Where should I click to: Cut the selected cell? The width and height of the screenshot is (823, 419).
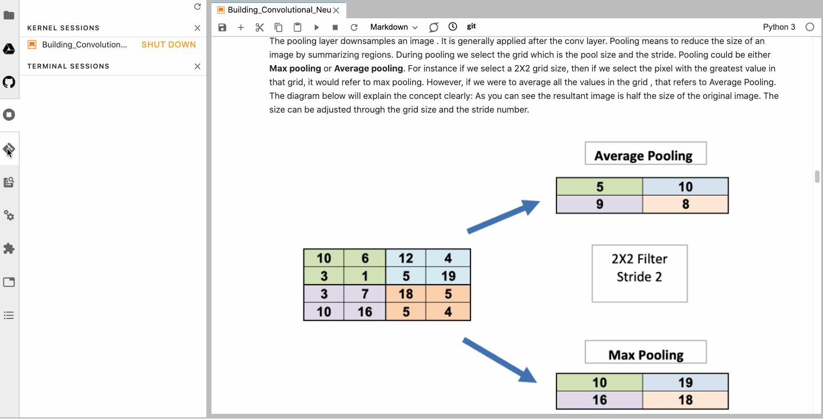click(259, 27)
